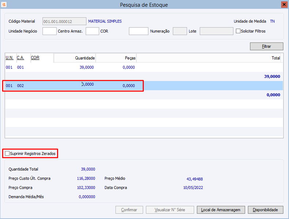The width and height of the screenshot is (289, 219).
Task: Sort by the U.N. column header
Action: pos(10,58)
